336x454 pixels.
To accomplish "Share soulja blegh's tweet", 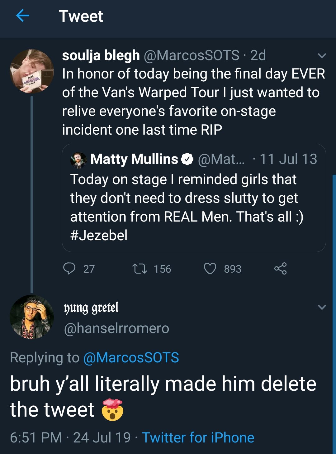I will [280, 269].
